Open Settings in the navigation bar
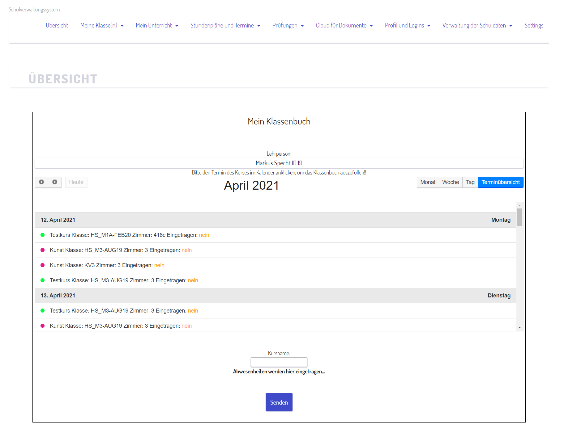Viewport: 564px width, 433px height. point(534,25)
